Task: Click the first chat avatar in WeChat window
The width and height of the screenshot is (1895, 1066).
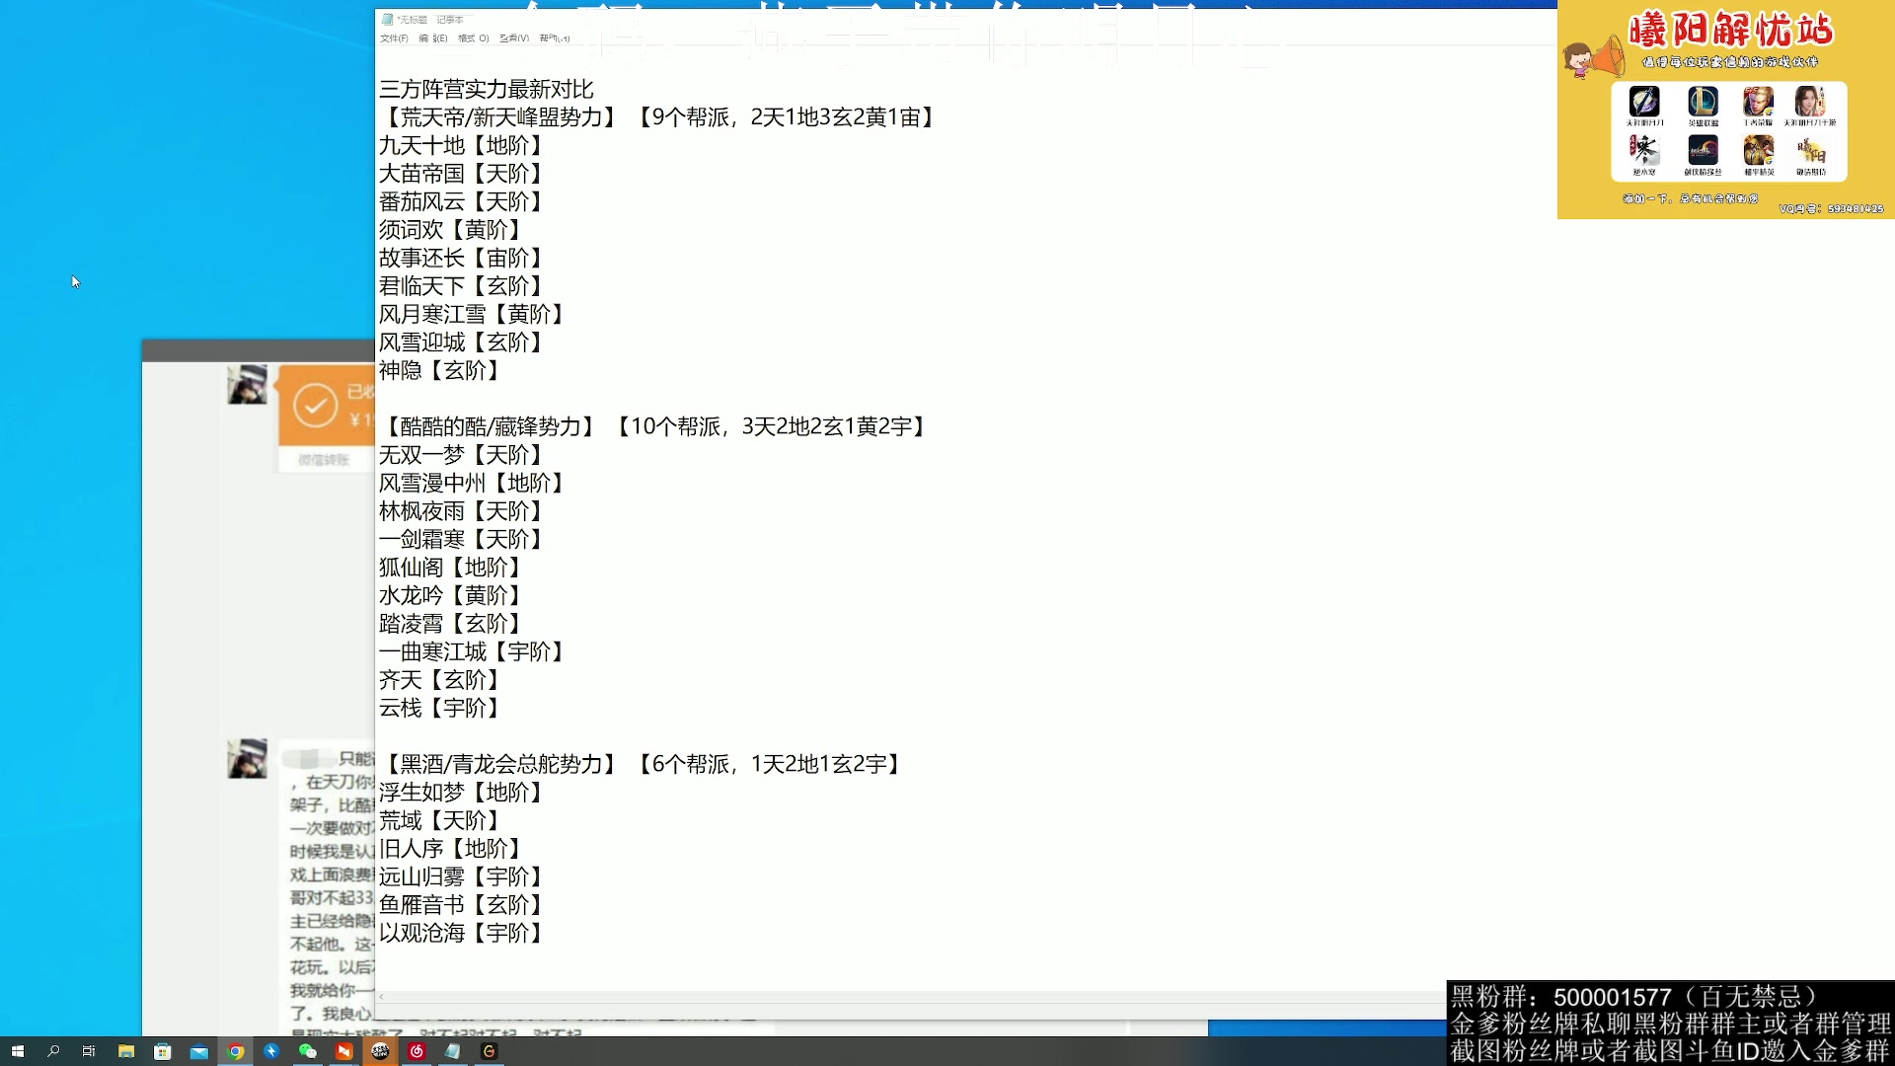Action: pos(247,385)
